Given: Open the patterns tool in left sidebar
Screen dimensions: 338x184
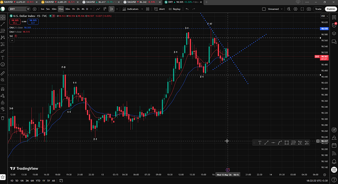Looking at the screenshot, I should (x=3, y=38).
